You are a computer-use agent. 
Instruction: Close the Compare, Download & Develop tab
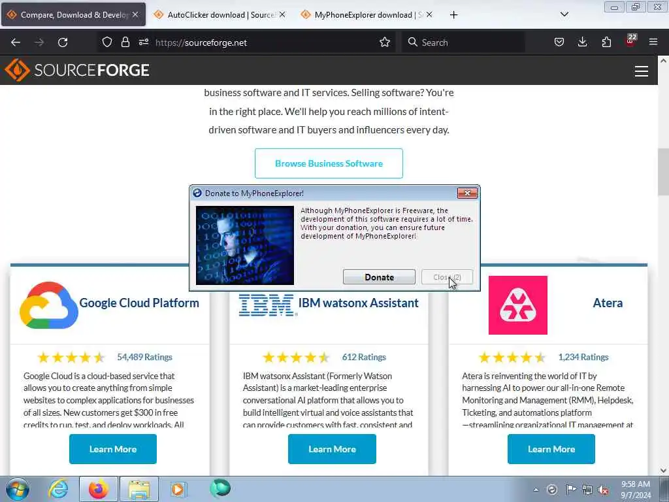tap(135, 14)
